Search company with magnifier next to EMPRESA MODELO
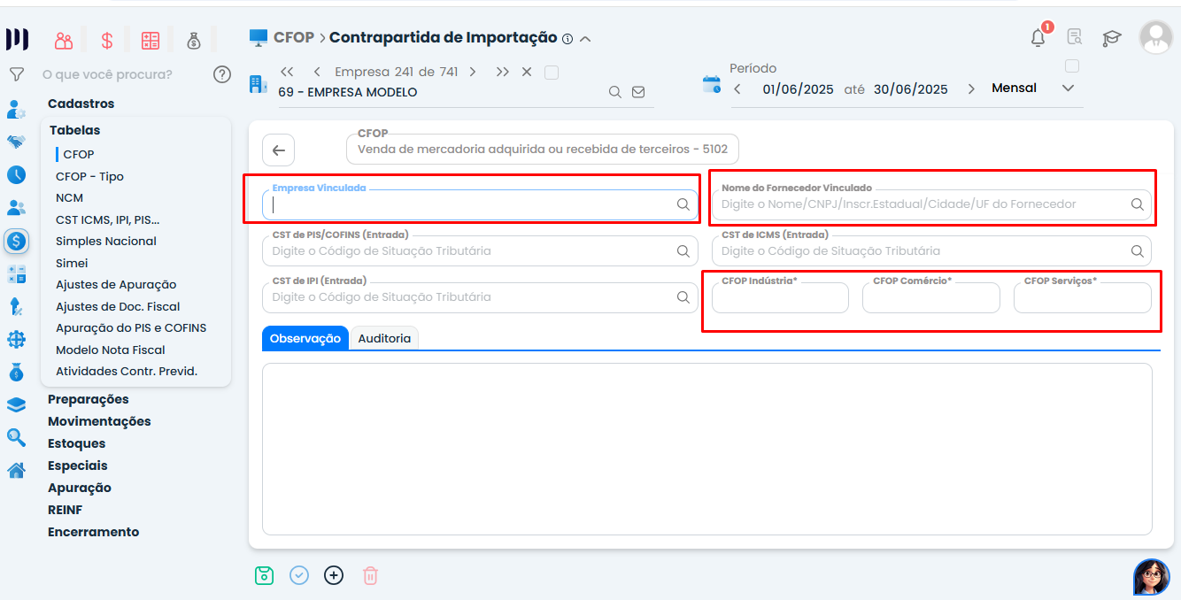 pyautogui.click(x=615, y=92)
